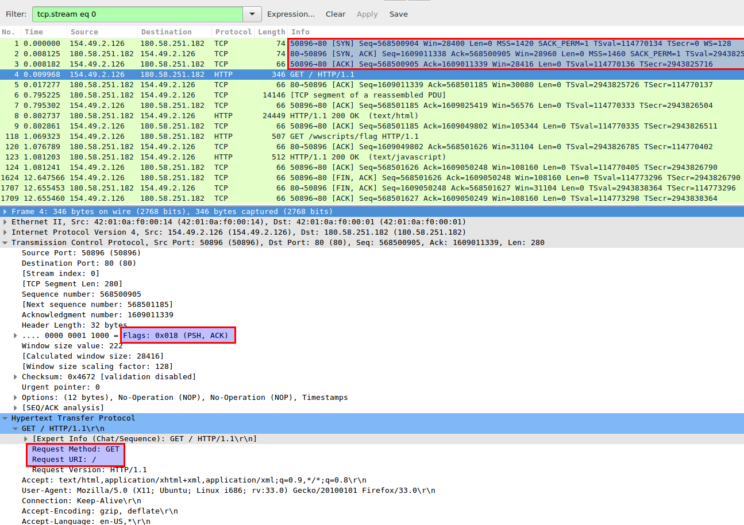Select [Window size scaling factor: 128] field
Screen dimensions: 744x525
pos(97,367)
